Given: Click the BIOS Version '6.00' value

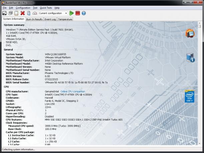Looking at the screenshot, I should (47, 76).
